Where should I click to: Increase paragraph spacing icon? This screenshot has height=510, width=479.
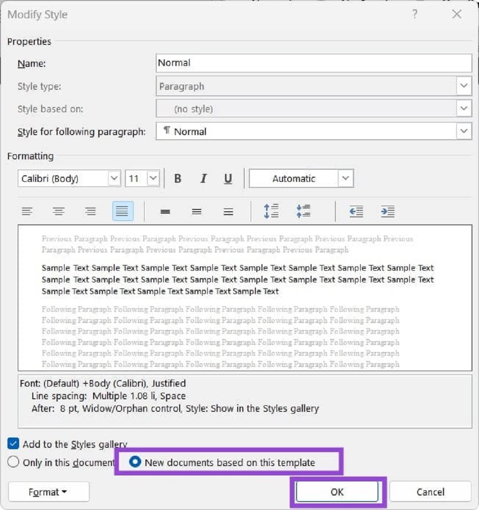[x=271, y=211]
